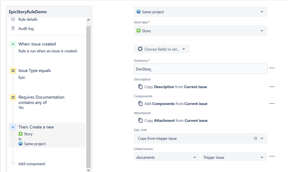
Task: Open the Same project dropdown
Action: [x=200, y=12]
